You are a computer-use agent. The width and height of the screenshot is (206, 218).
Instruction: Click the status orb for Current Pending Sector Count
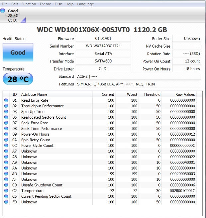pos(6,196)
